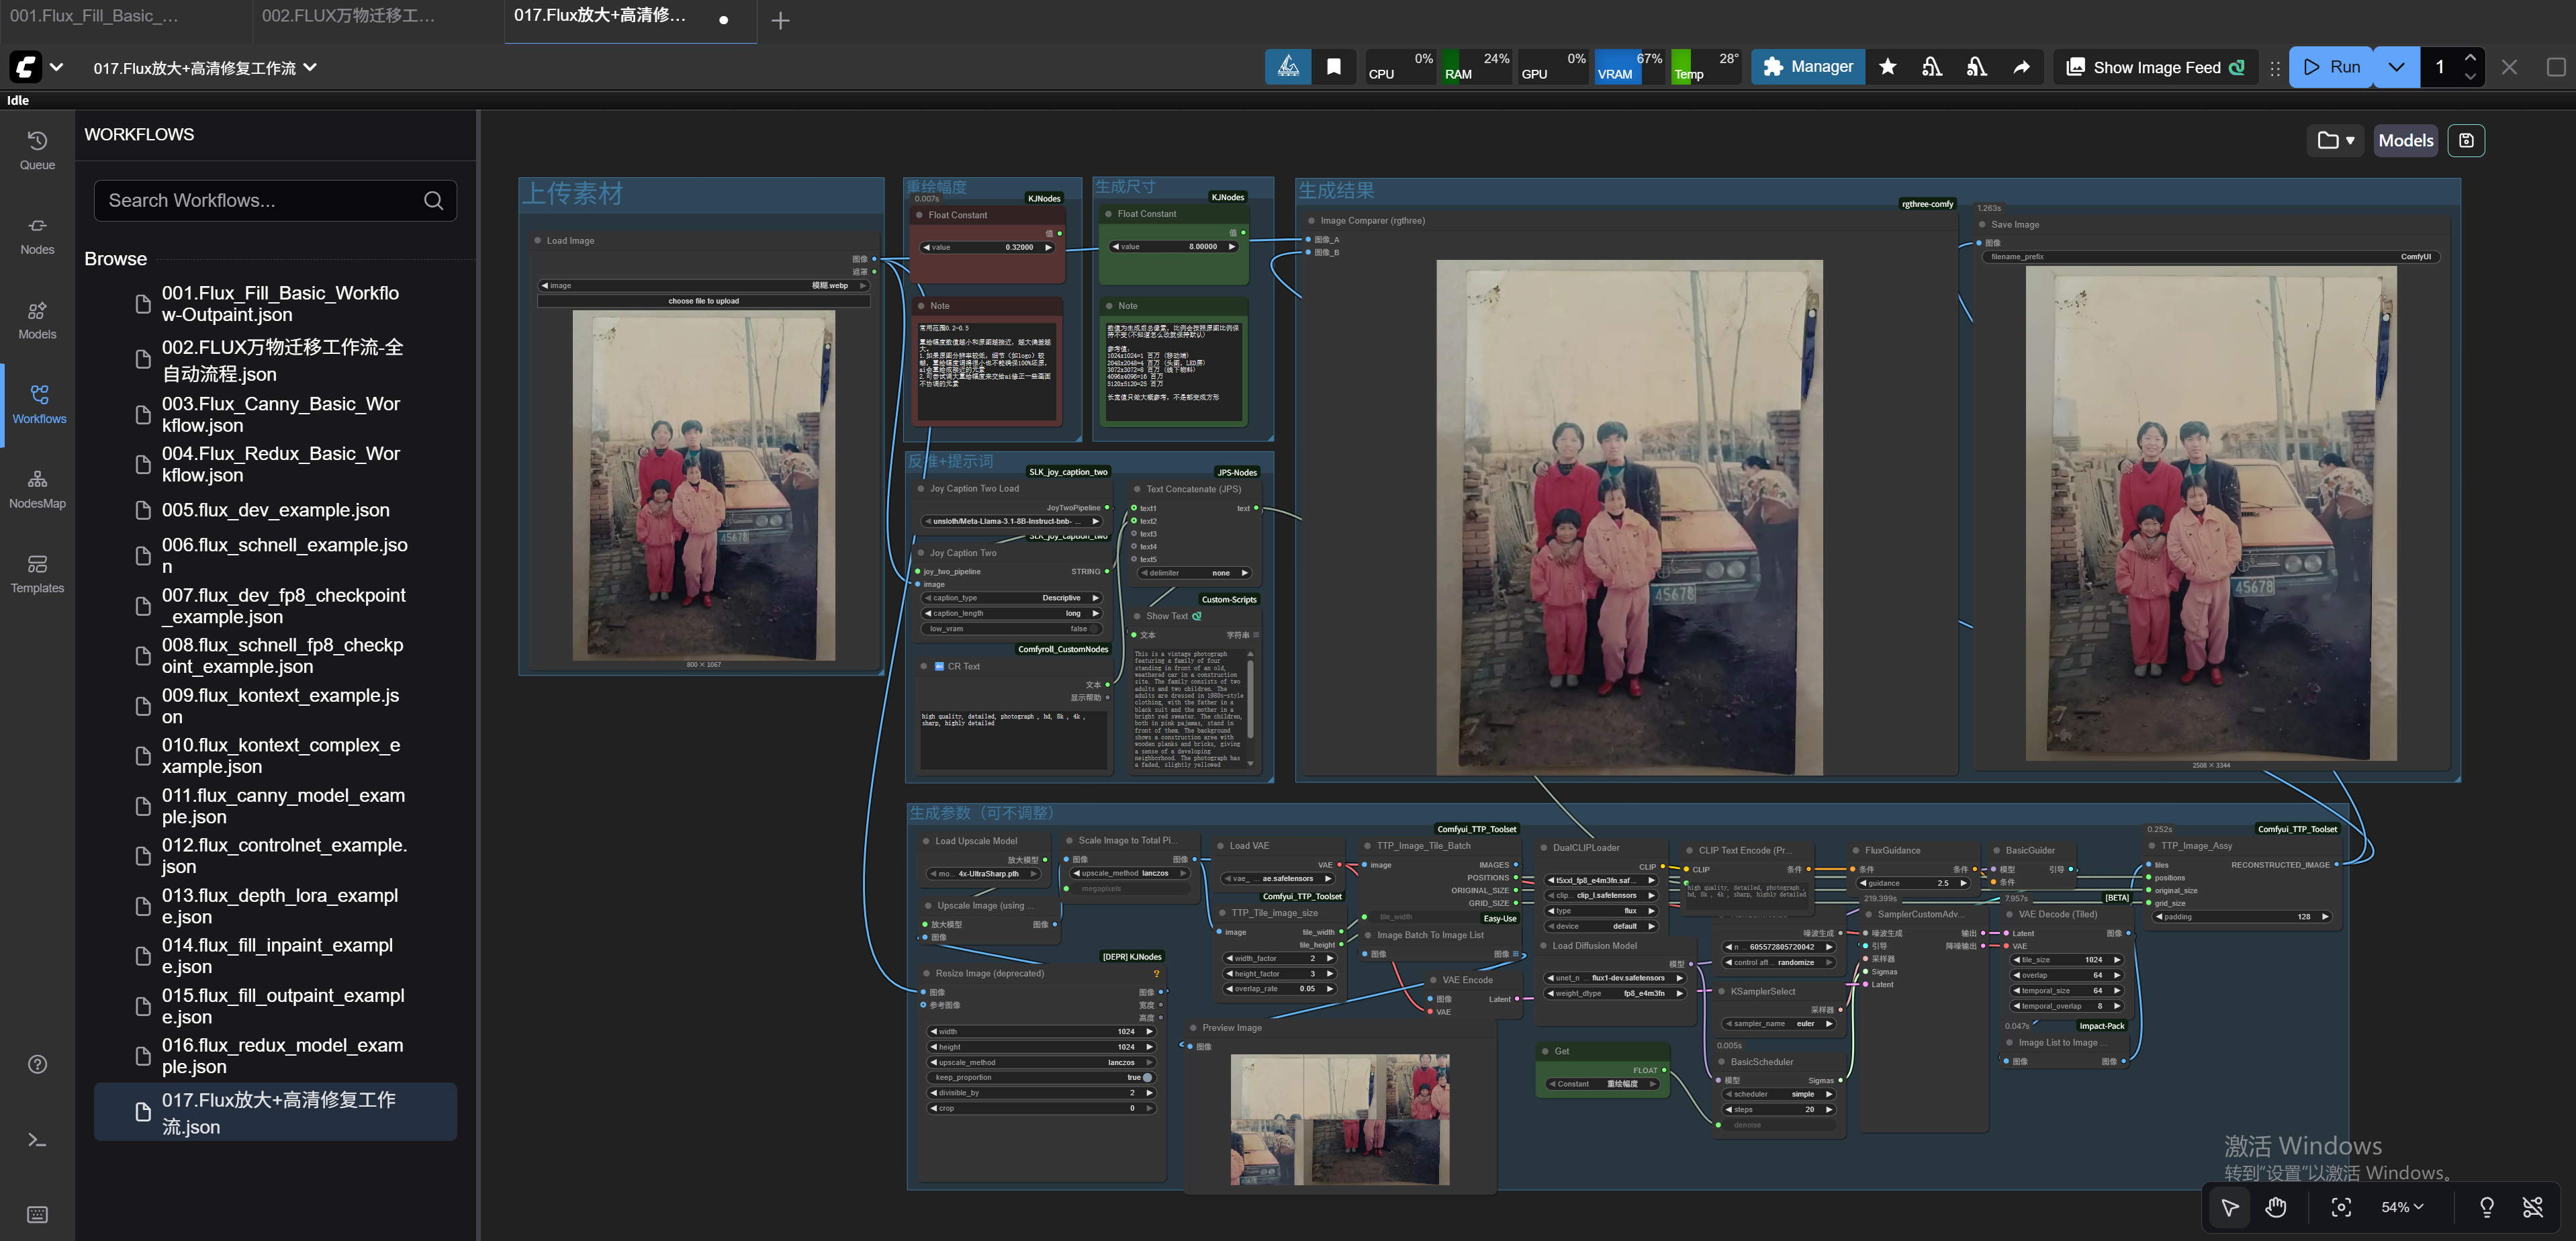Open the Queue sidebar panel
Screen dimensions: 2576x1241
[37, 150]
